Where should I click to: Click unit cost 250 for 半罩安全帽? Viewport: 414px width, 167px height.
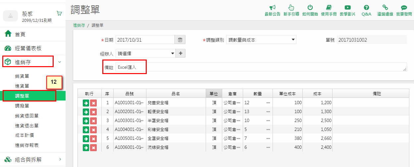click(287, 121)
